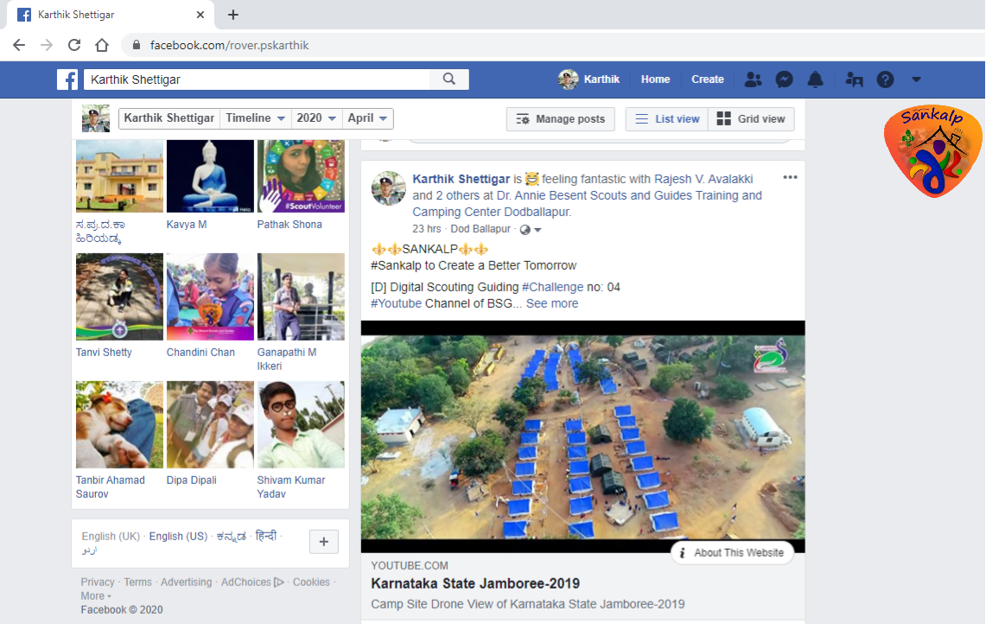The image size is (986, 624).
Task: Click About This Website info button
Action: point(733,553)
